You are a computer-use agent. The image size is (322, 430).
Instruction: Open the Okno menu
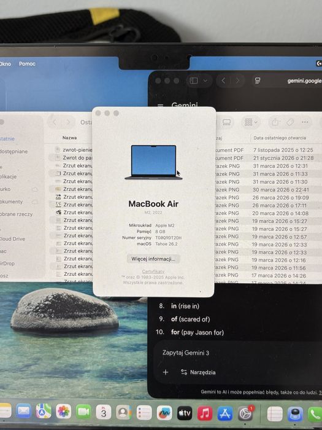[5, 64]
